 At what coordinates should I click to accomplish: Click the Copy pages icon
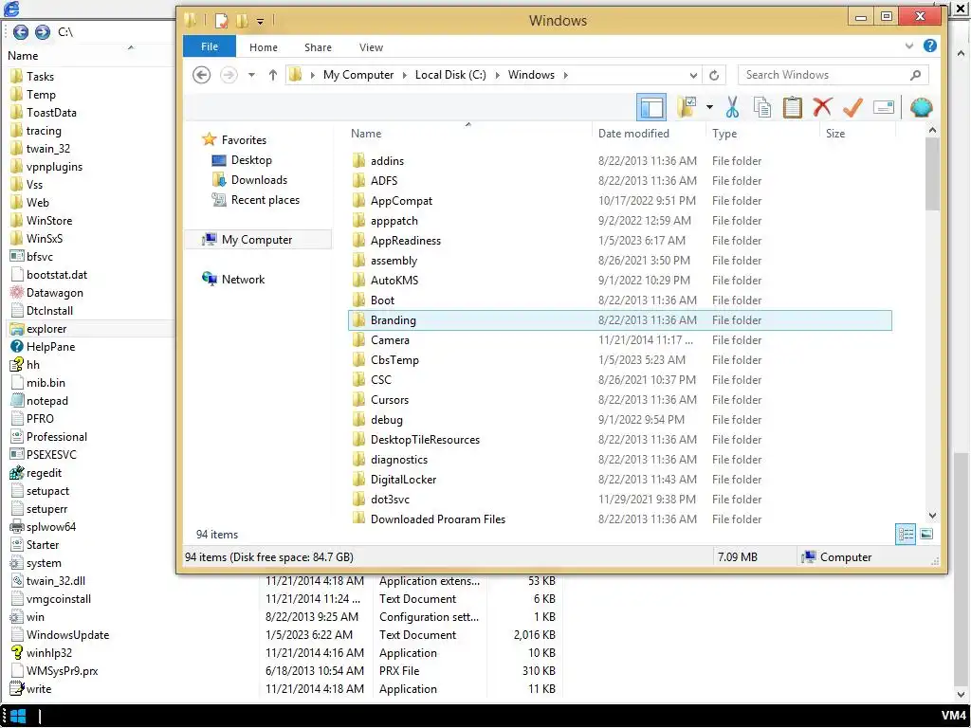762,107
